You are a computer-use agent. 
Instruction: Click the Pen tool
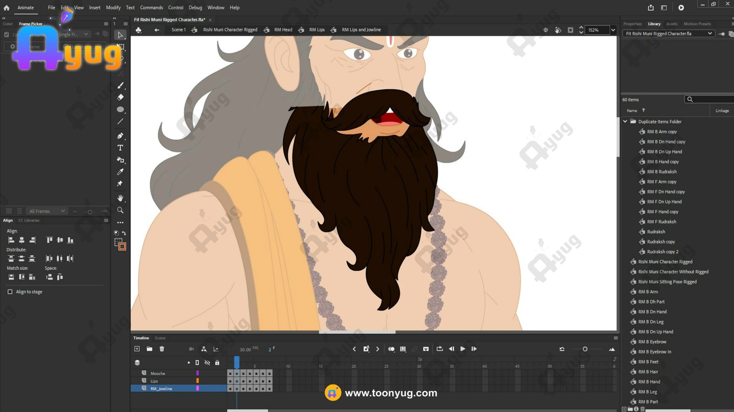point(120,136)
